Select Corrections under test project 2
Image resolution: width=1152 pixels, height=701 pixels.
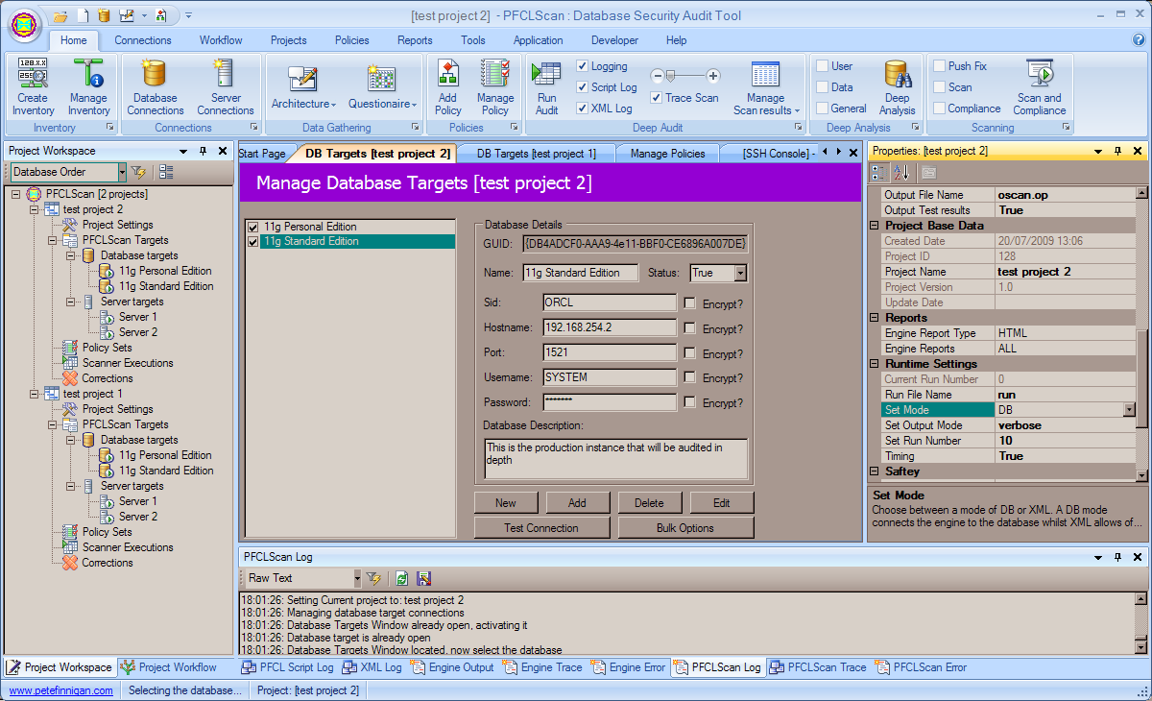point(107,378)
